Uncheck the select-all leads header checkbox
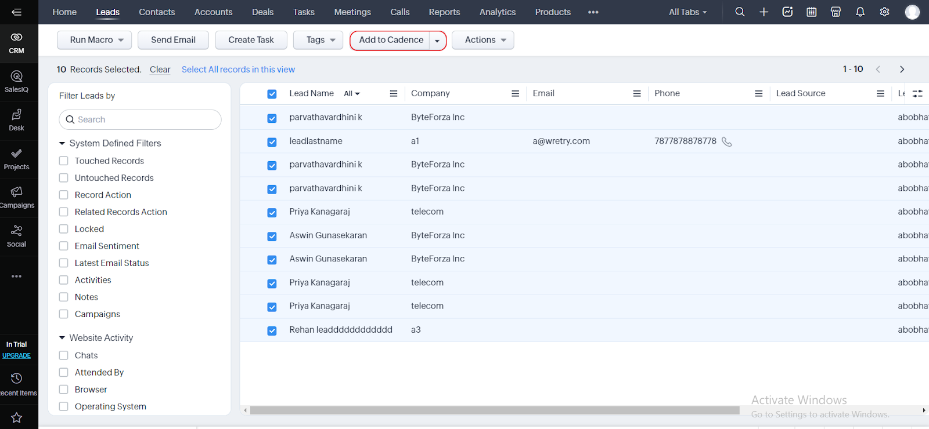This screenshot has width=929, height=429. click(x=272, y=94)
